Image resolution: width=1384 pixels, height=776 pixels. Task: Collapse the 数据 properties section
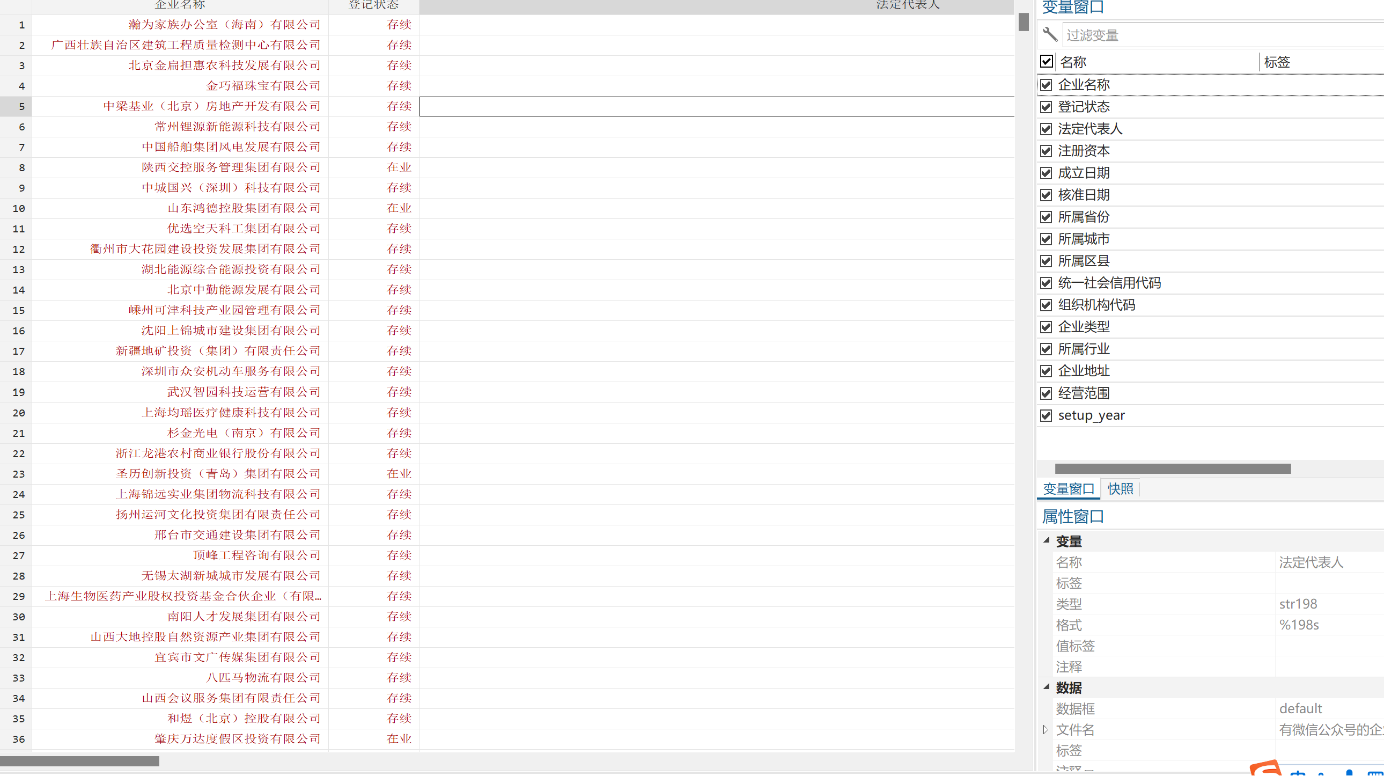pos(1046,687)
